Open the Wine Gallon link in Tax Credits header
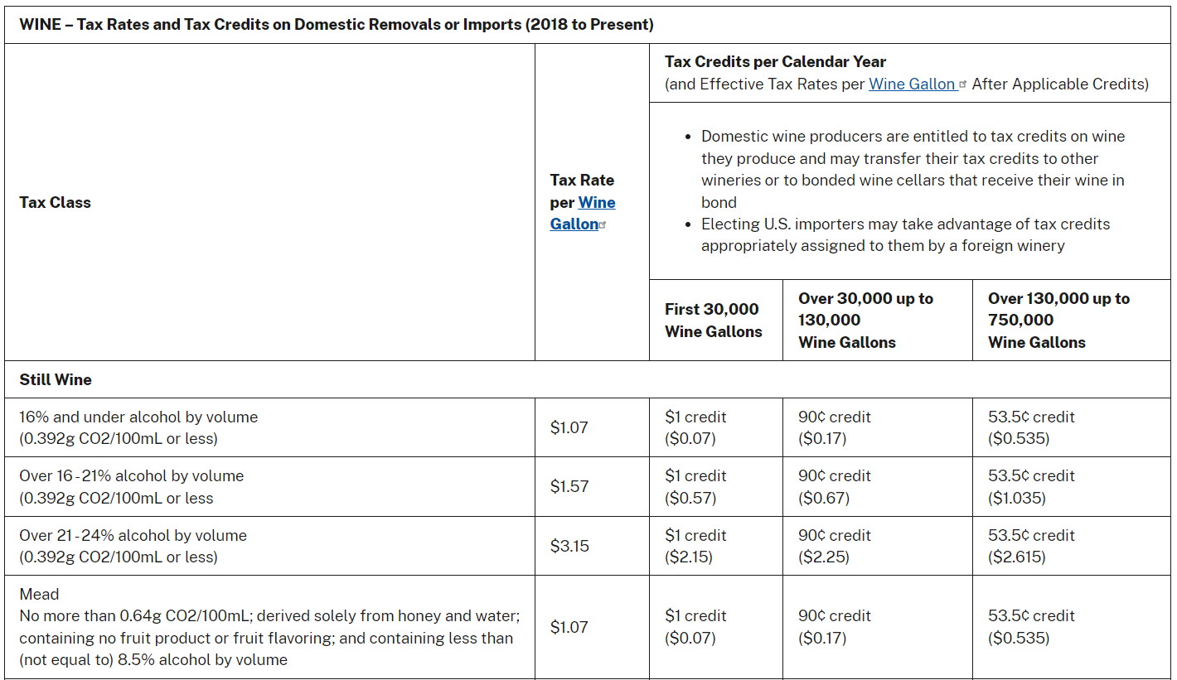Viewport: 1177px width, 680px height. click(912, 84)
